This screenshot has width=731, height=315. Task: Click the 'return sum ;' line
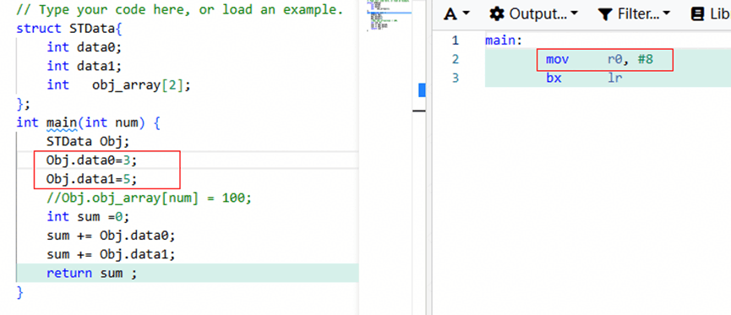[x=92, y=273]
